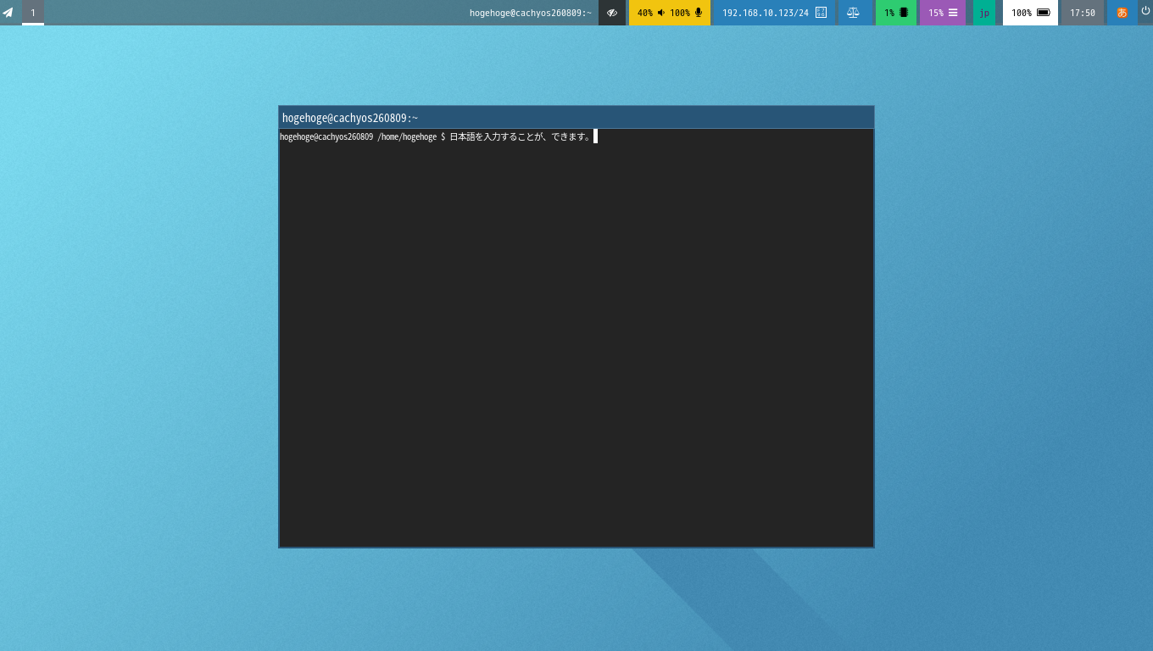Click the battery icon at 100%
1153x651 pixels.
pos(1044,13)
